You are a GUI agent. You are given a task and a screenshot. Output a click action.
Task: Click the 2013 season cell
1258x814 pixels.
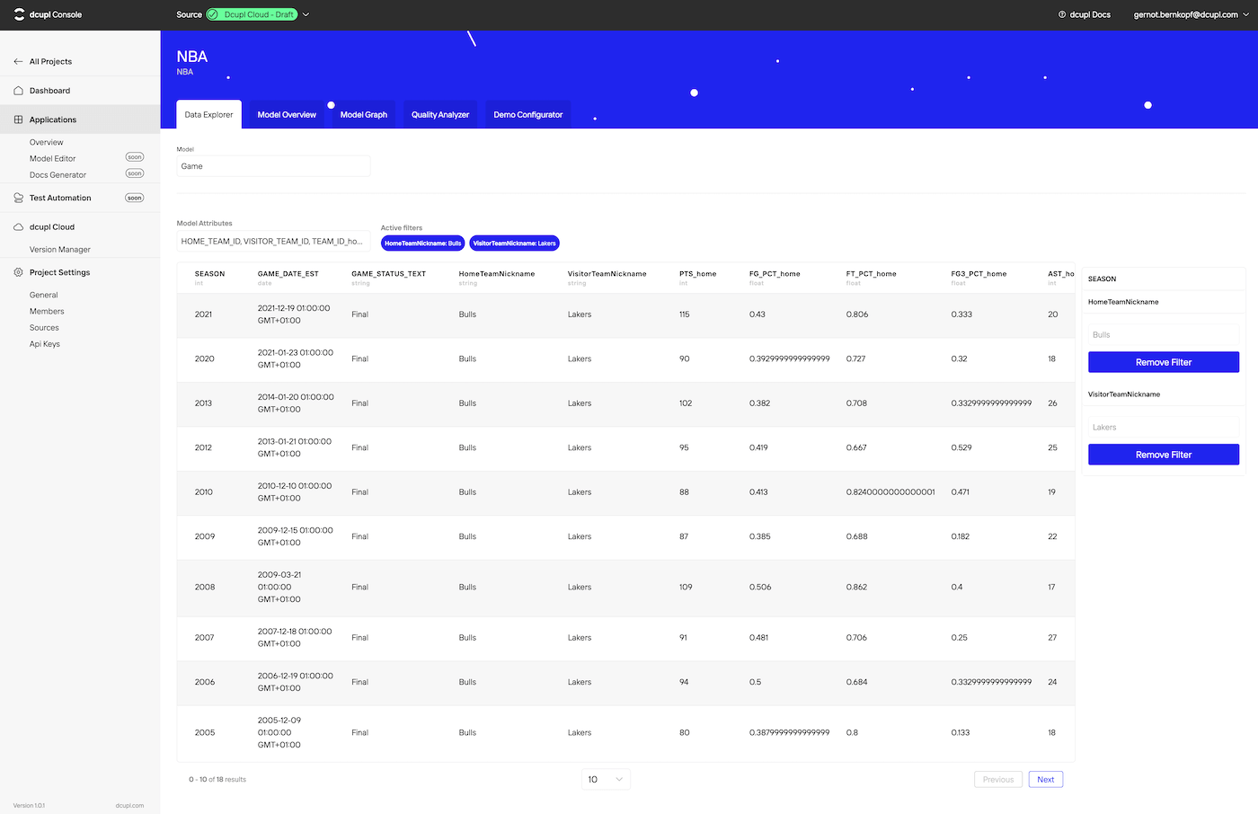(203, 403)
